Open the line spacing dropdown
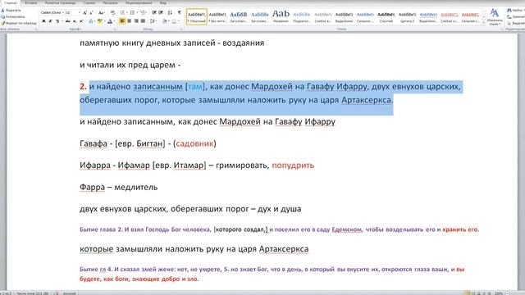 click(153, 21)
